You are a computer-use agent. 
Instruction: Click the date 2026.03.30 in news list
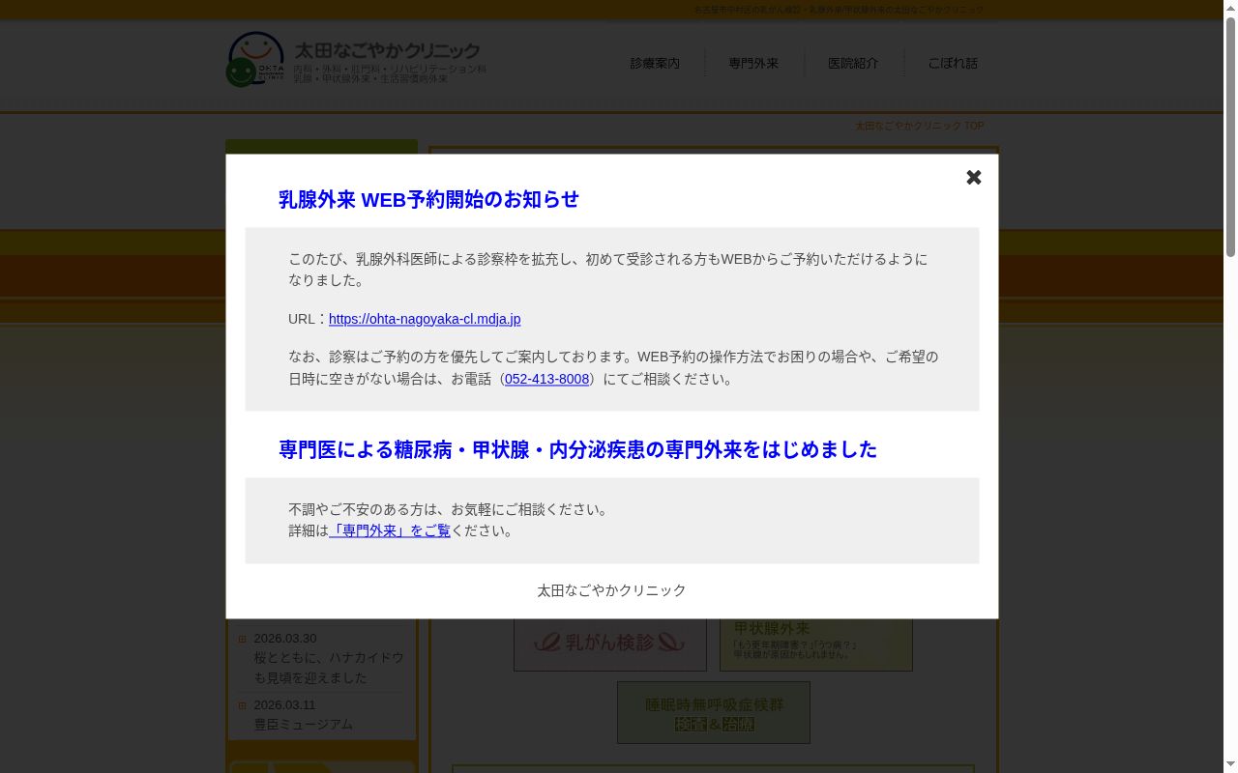[x=284, y=639]
